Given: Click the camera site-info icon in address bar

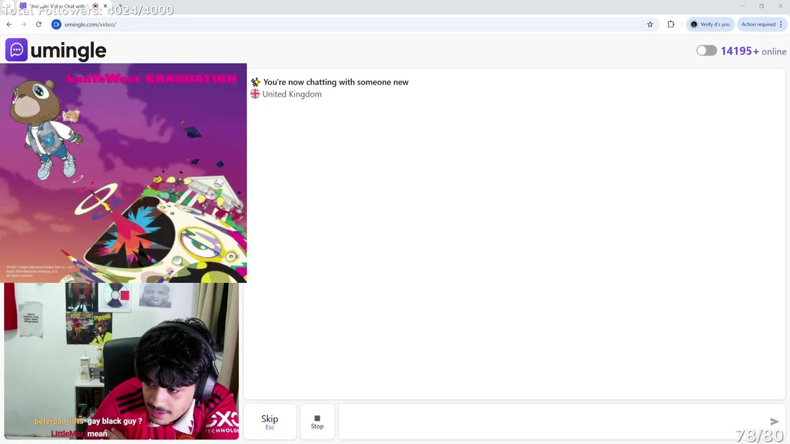Looking at the screenshot, I should (x=56, y=24).
